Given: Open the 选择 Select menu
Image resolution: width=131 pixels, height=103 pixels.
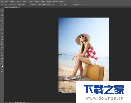Looking at the screenshot, I should 37,1.
